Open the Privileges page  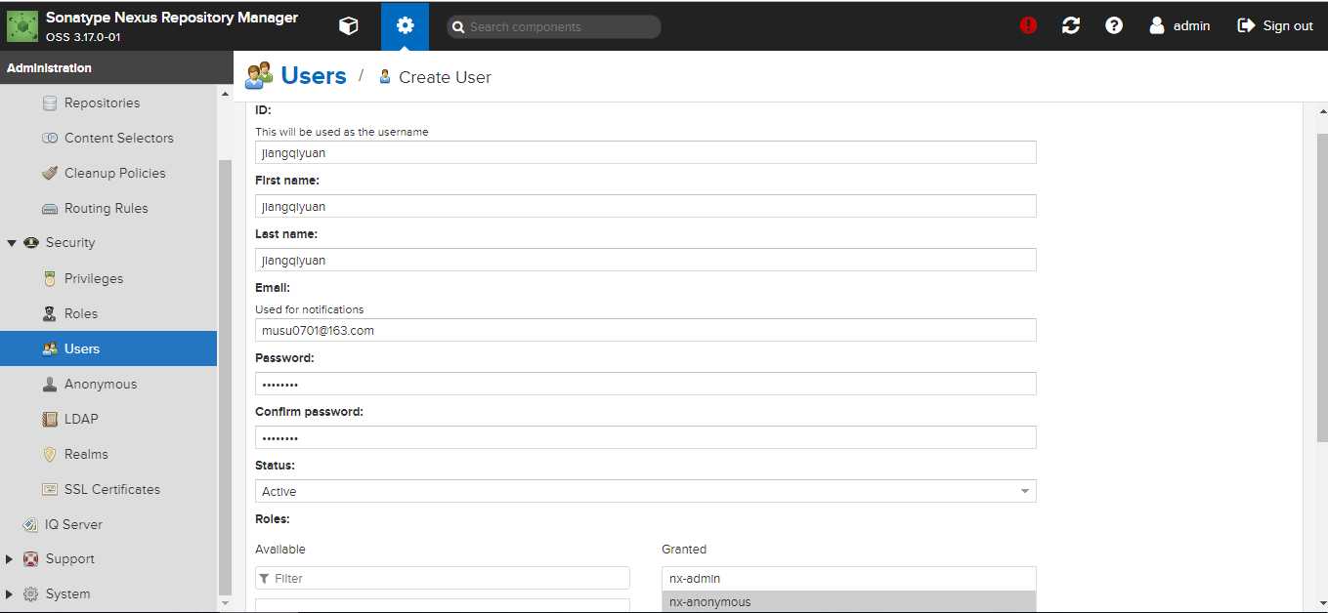pos(108,279)
